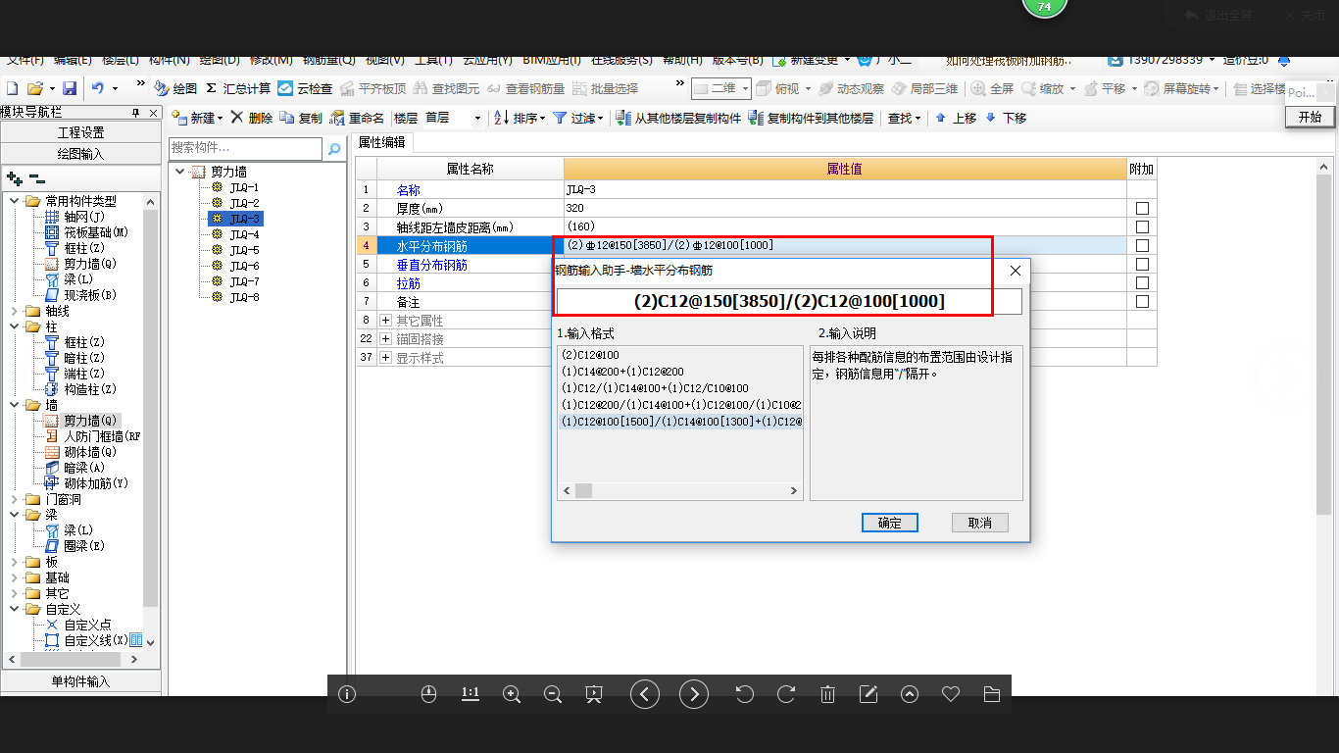Screen dimensions: 1339x753
Task: Click the 搜索构件 search box
Action: (x=246, y=148)
